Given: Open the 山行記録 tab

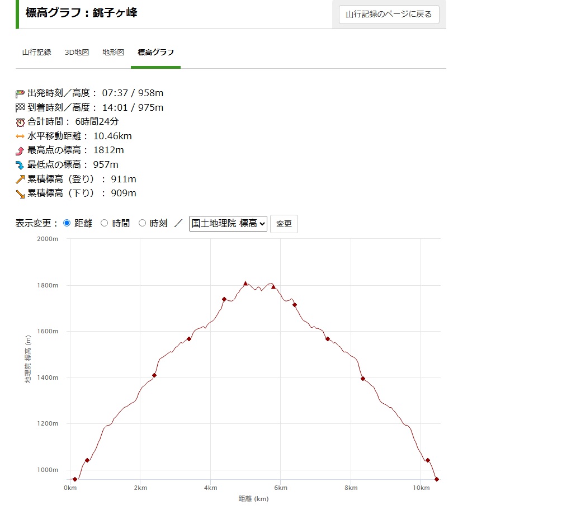Looking at the screenshot, I should tap(37, 53).
